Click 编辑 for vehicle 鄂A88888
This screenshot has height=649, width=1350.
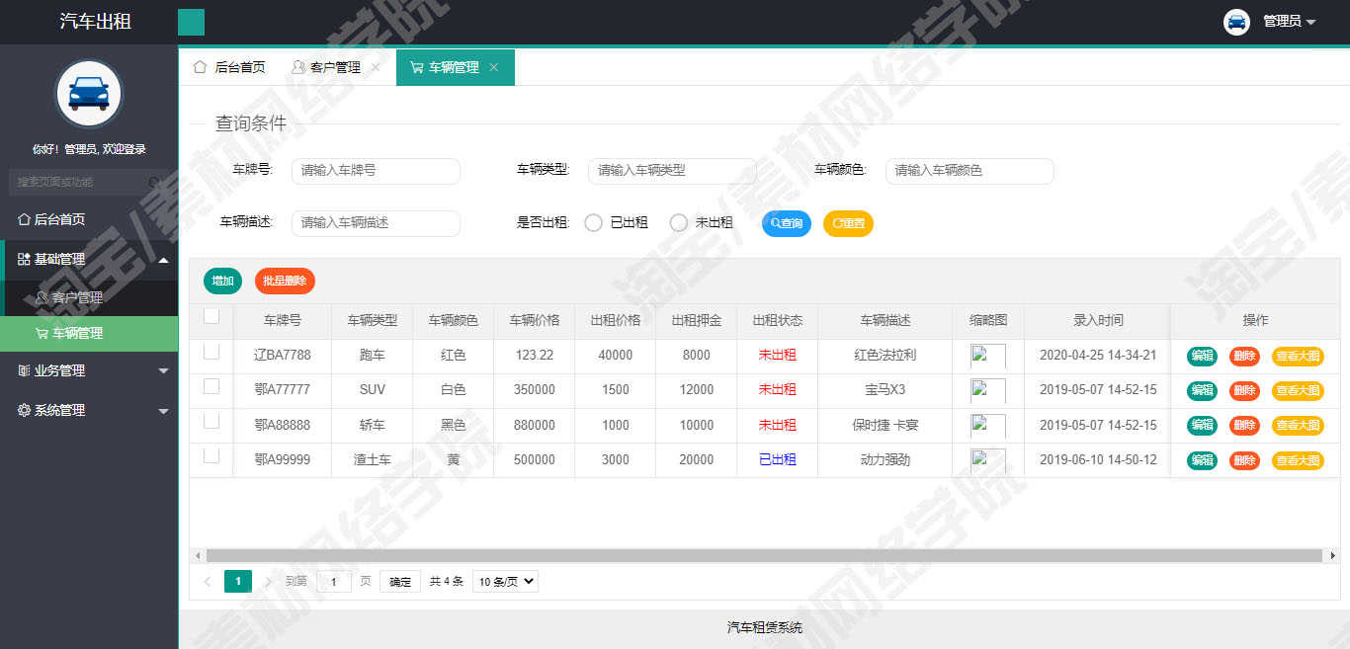point(1202,426)
